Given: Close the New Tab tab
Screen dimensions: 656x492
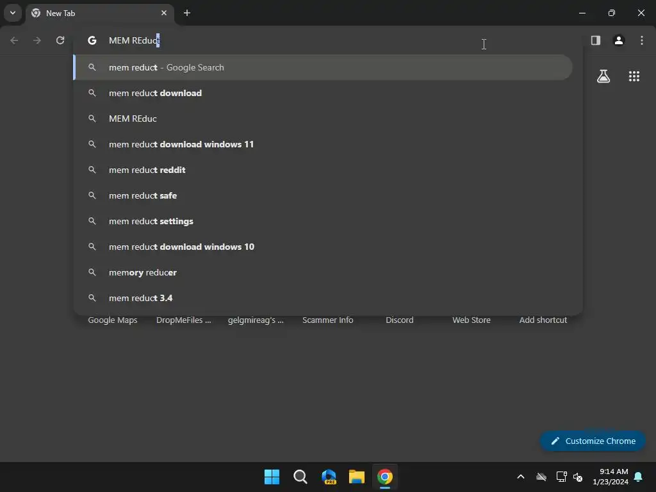Looking at the screenshot, I should point(164,13).
